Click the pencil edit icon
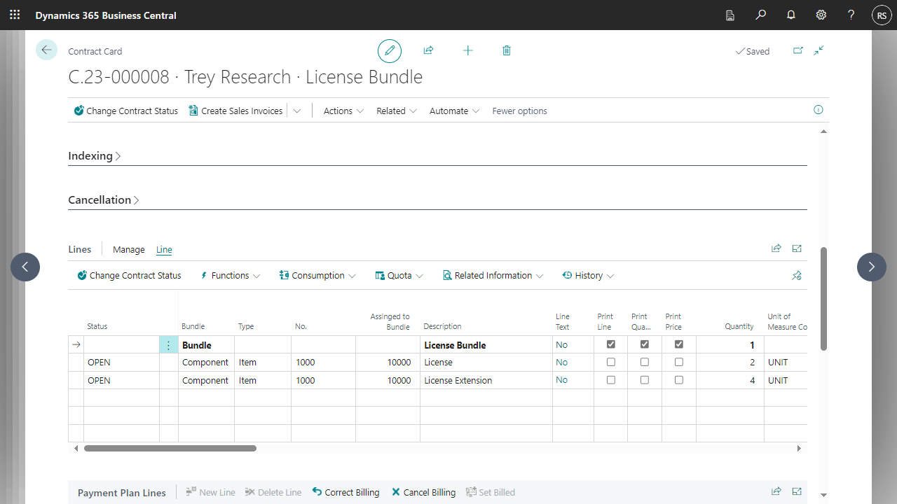Image resolution: width=897 pixels, height=504 pixels. tap(390, 51)
